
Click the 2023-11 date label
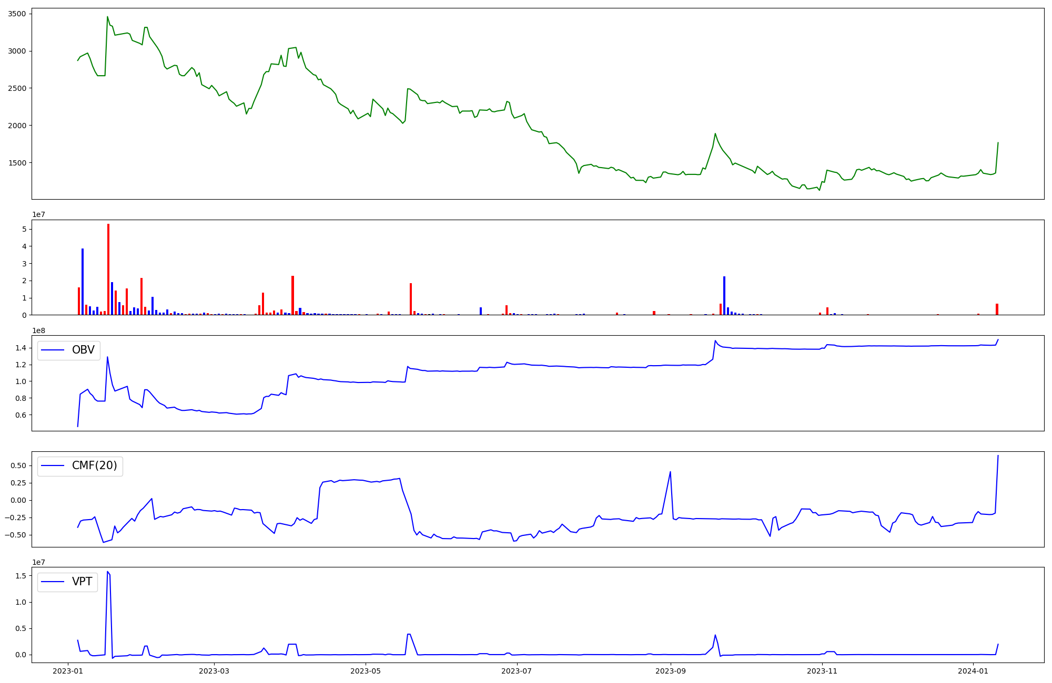[x=822, y=671]
